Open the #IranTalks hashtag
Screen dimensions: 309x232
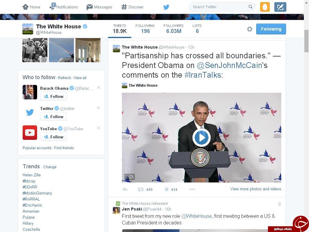tap(202, 75)
